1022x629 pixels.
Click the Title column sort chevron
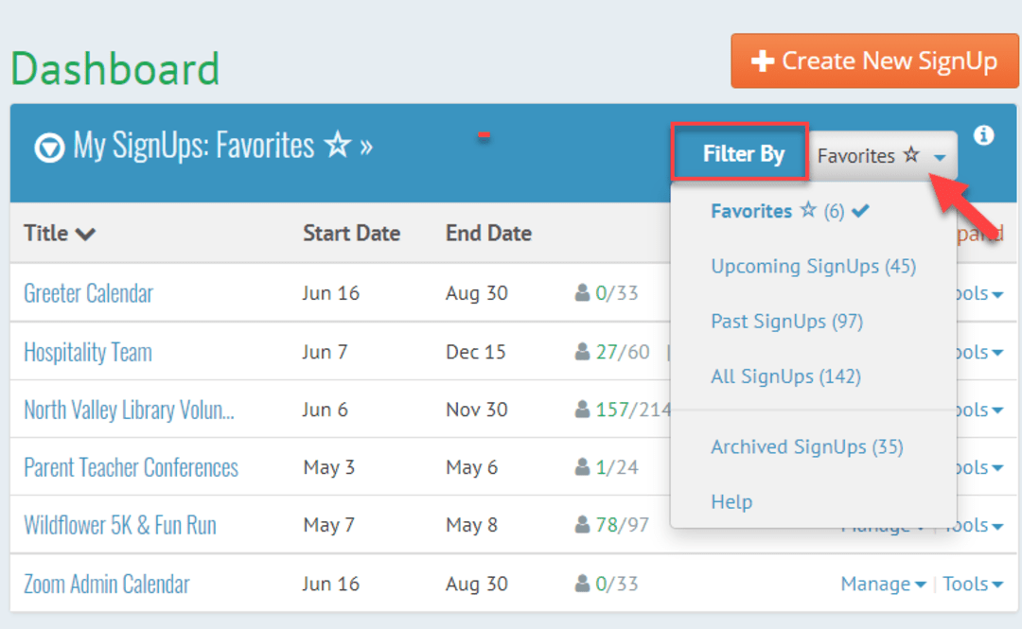83,233
